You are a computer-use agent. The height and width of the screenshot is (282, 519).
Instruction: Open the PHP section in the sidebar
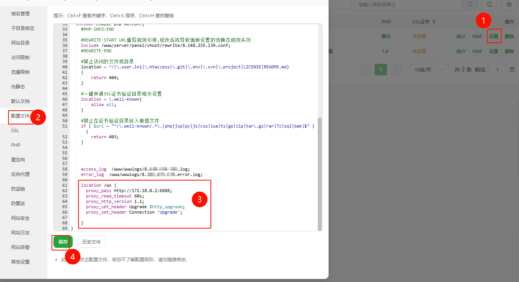pos(16,145)
